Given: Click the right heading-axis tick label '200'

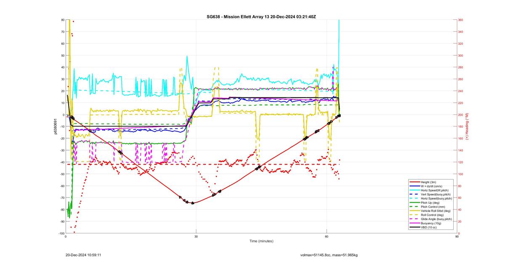Looking at the screenshot, I should click(461, 115).
